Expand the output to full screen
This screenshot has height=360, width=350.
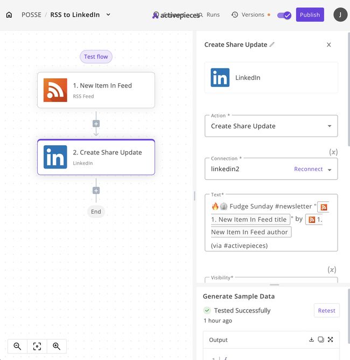click(330, 339)
